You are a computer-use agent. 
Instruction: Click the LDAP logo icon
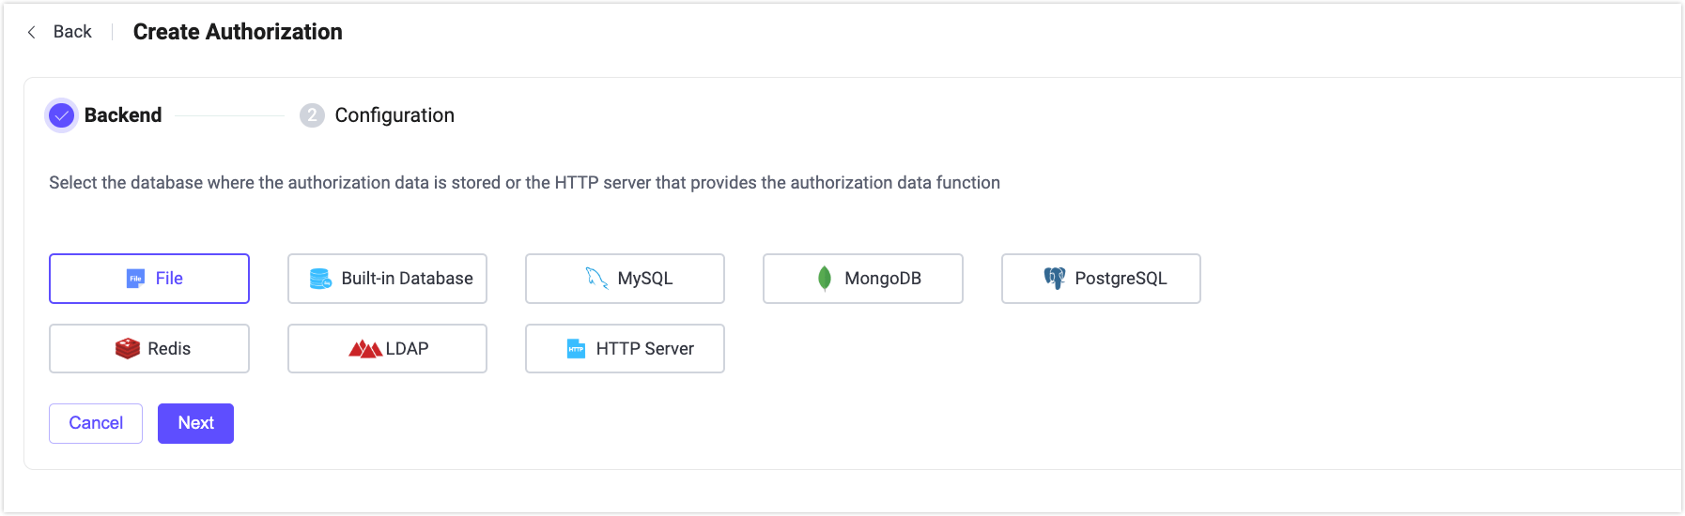364,349
